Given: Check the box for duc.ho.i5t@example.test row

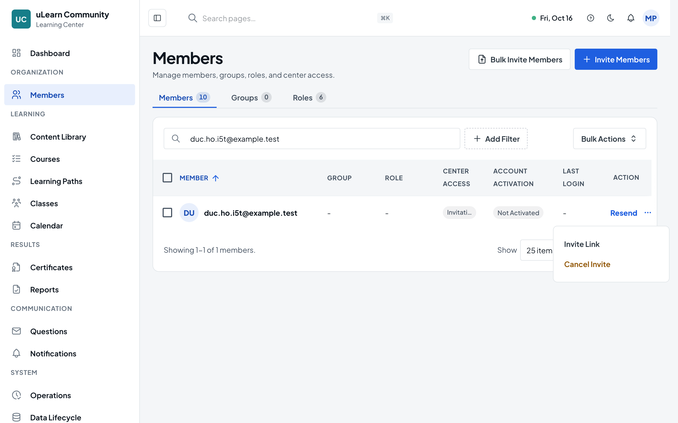Looking at the screenshot, I should (x=167, y=213).
